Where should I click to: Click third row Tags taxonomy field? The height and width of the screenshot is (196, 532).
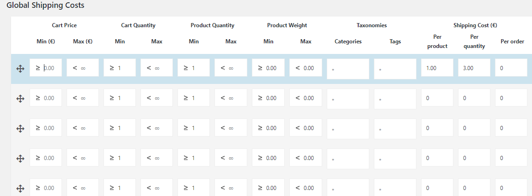tap(395, 129)
